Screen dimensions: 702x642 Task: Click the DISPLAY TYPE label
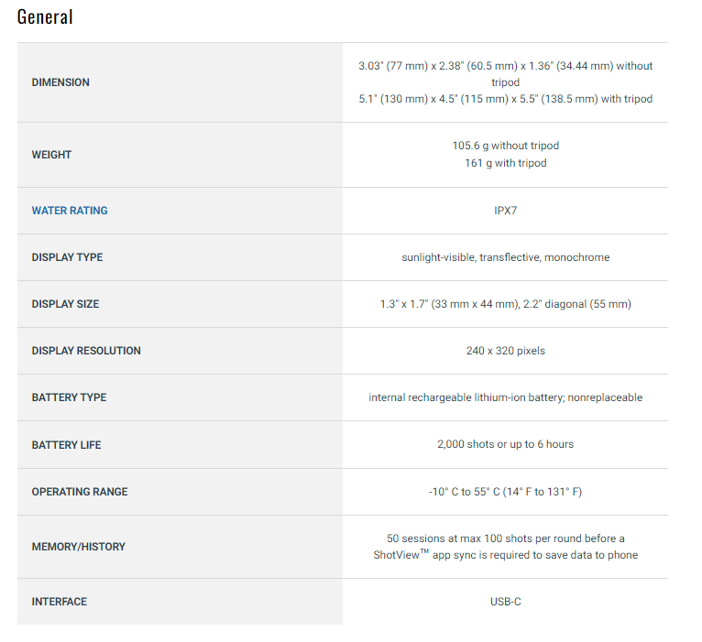[x=67, y=257]
